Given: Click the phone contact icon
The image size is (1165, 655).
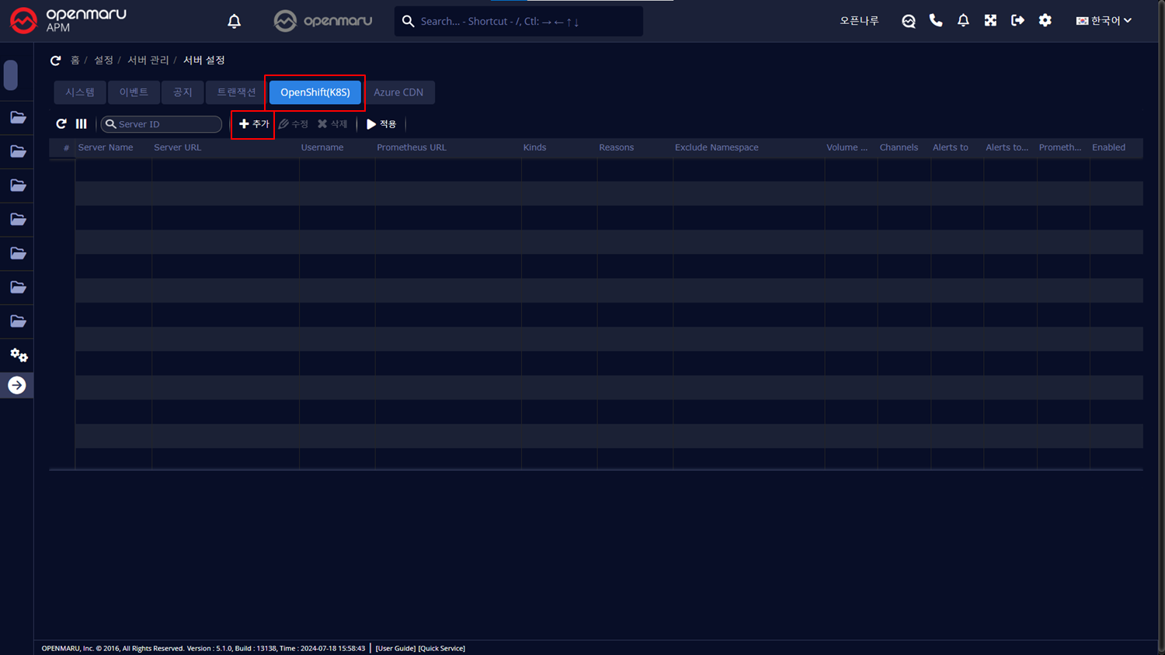Looking at the screenshot, I should pyautogui.click(x=936, y=21).
